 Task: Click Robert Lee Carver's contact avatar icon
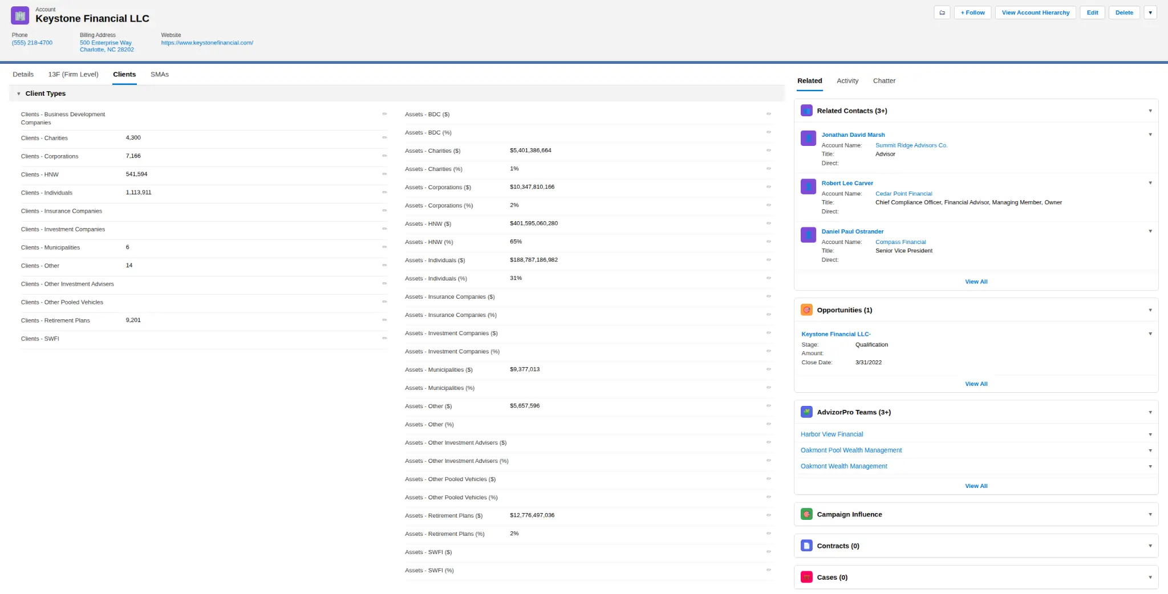(808, 186)
